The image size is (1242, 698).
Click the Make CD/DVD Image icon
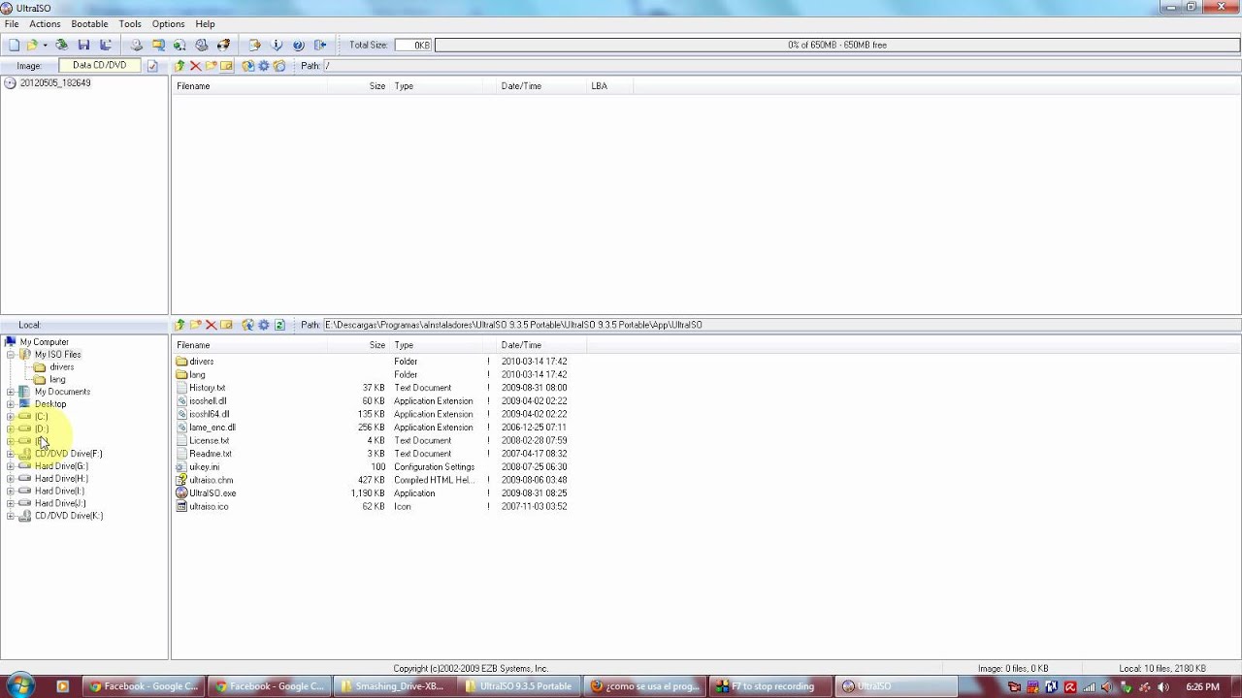pyautogui.click(x=137, y=45)
